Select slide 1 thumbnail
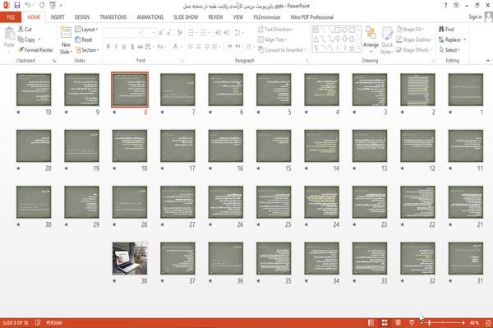Screen dimensions: 493x328 (466, 90)
